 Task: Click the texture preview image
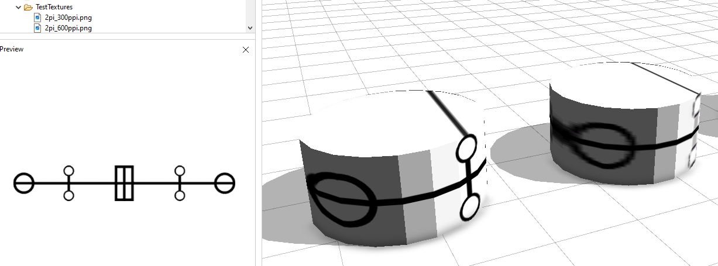click(124, 183)
